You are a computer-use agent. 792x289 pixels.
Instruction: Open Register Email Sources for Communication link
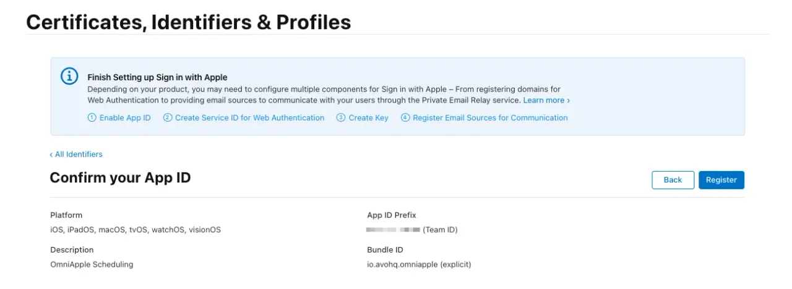point(490,118)
